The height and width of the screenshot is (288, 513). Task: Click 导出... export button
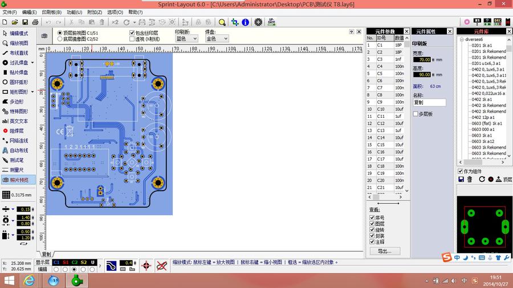pyautogui.click(x=385, y=251)
